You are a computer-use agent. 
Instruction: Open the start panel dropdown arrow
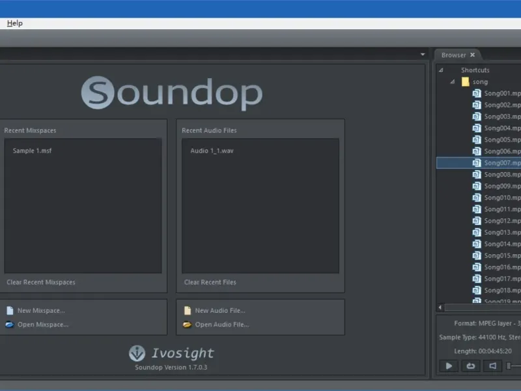click(x=422, y=55)
